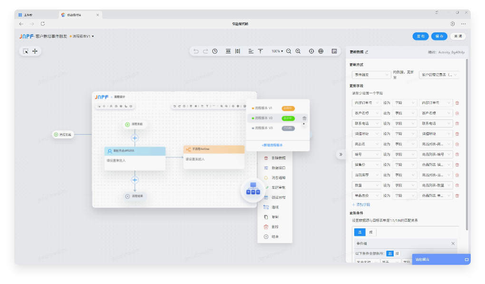Remove the 条件组 condition group
Screen dimensions: 485x284
coord(453,244)
